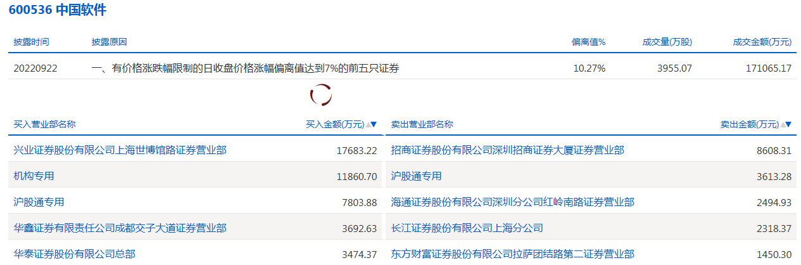Sort buy amount ascending with up arrow
Image resolution: width=801 pixels, height=265 pixels.
[x=367, y=125]
